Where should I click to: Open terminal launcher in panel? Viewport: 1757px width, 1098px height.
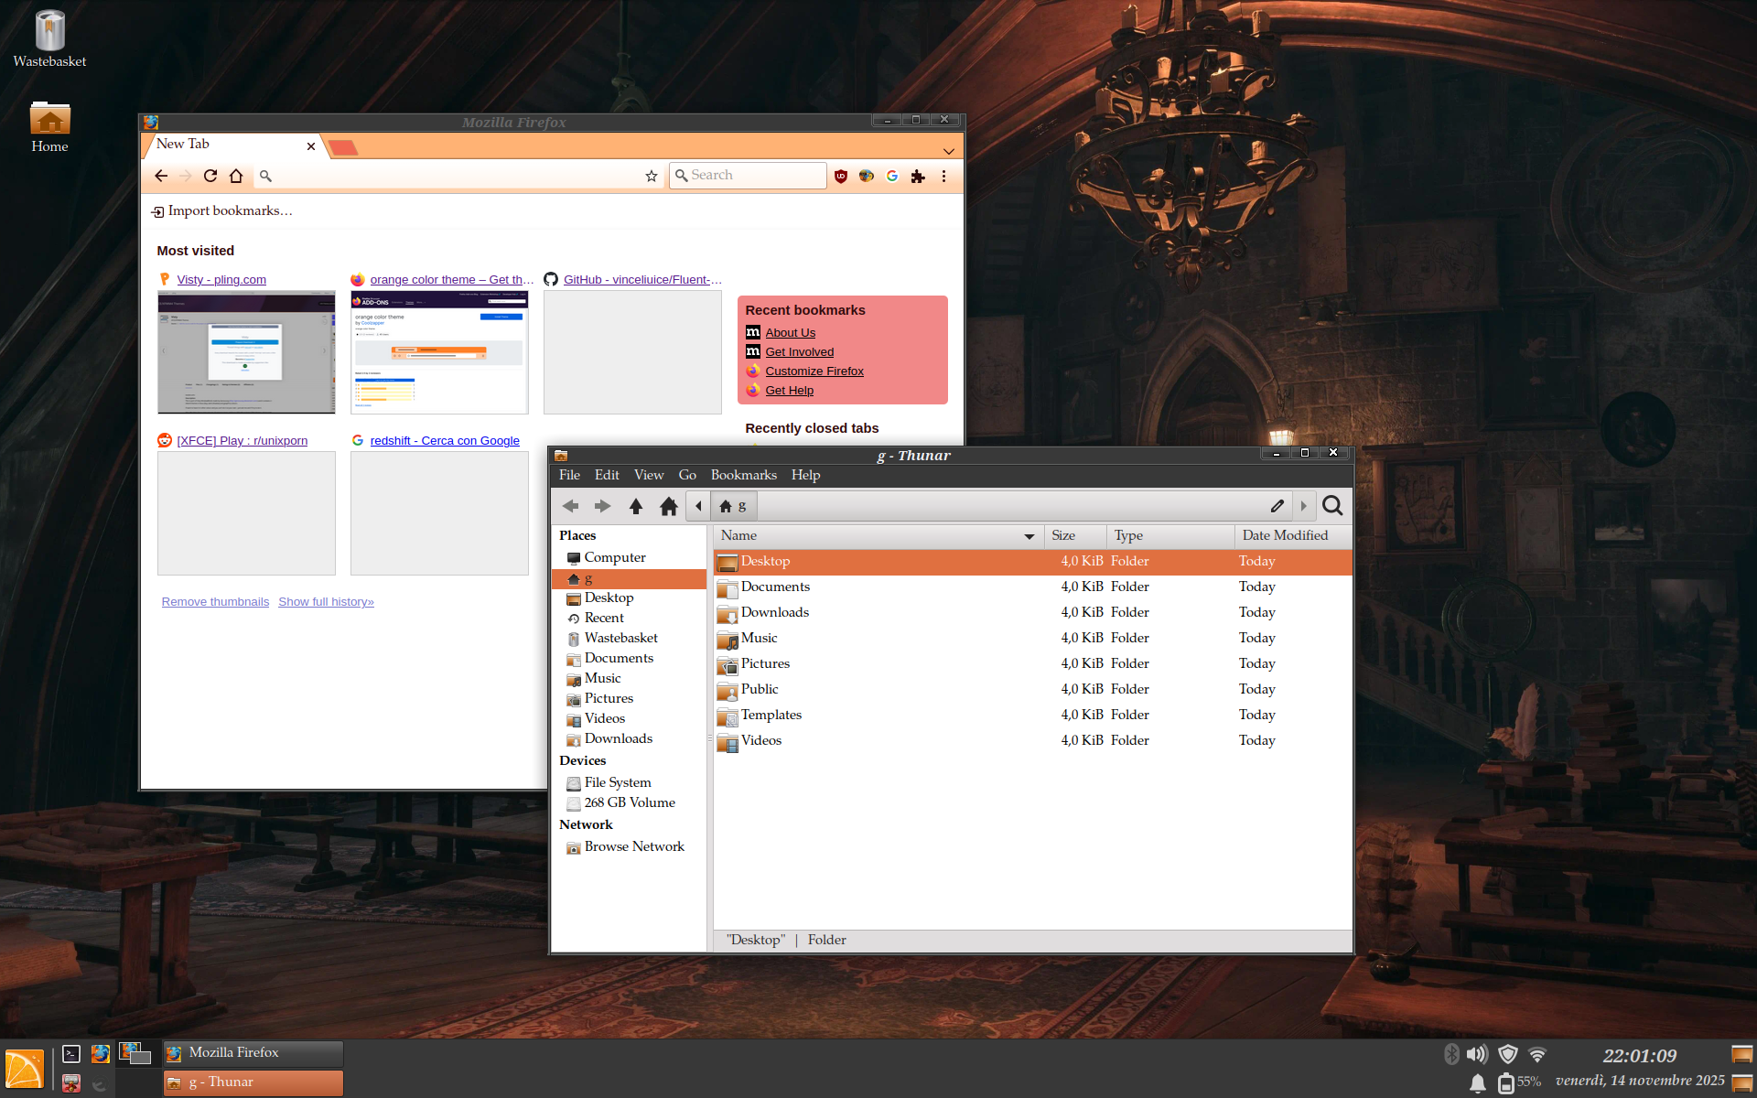[71, 1054]
